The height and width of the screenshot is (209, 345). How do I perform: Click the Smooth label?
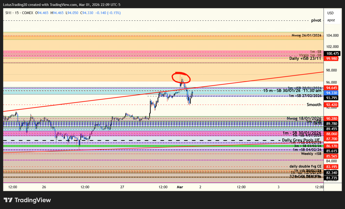[314, 105]
